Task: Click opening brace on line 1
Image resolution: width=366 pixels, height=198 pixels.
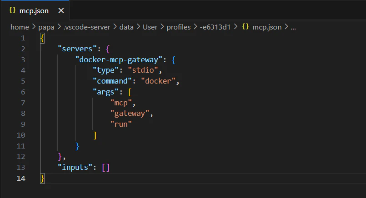Action: click(42, 38)
